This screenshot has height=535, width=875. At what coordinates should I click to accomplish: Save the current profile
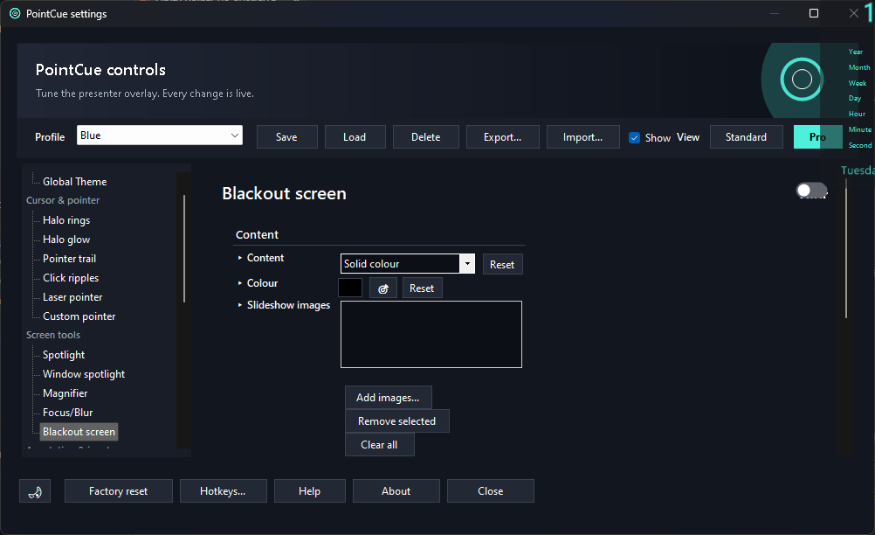point(286,137)
